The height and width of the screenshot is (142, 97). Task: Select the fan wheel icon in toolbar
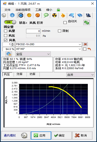[x=21, y=15]
